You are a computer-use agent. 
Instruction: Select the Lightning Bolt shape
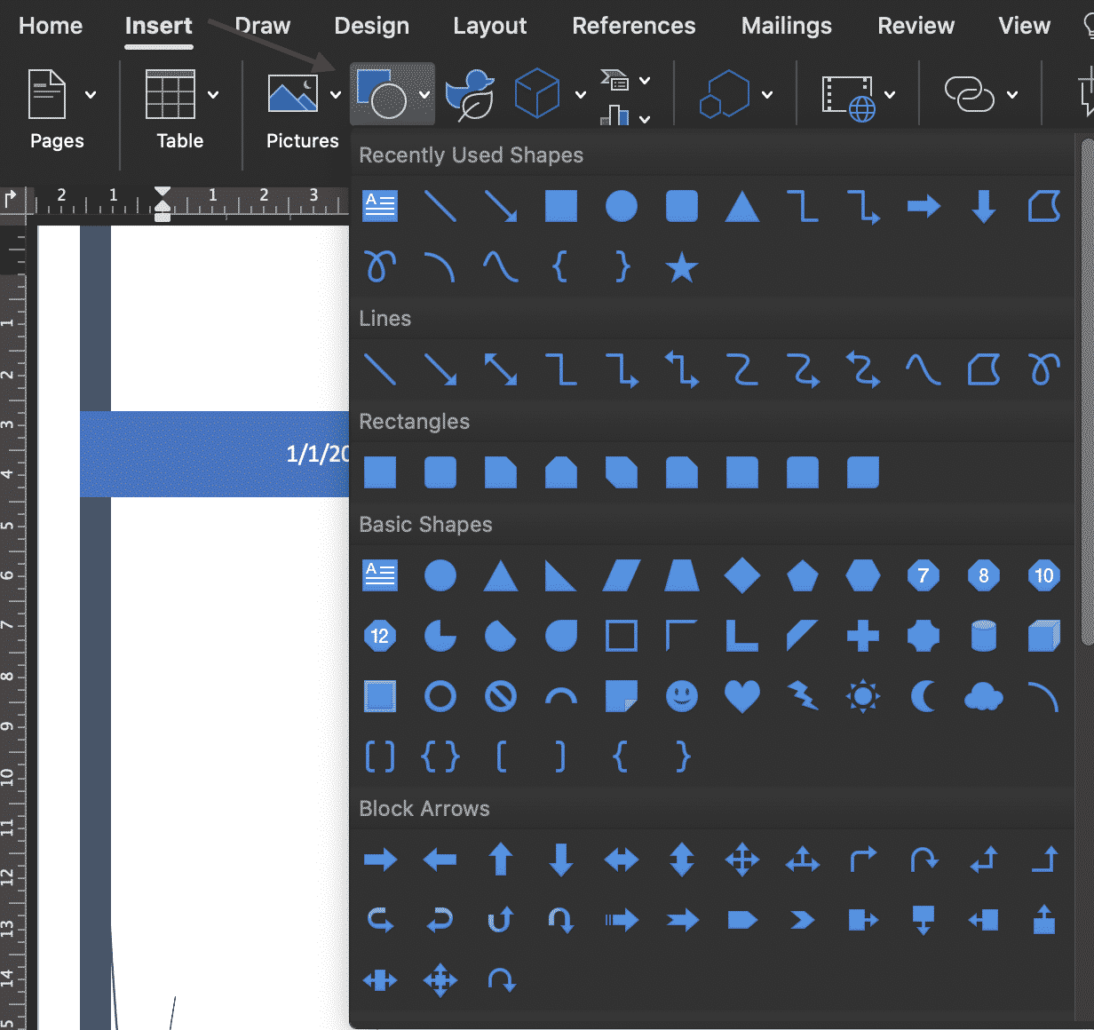point(802,697)
